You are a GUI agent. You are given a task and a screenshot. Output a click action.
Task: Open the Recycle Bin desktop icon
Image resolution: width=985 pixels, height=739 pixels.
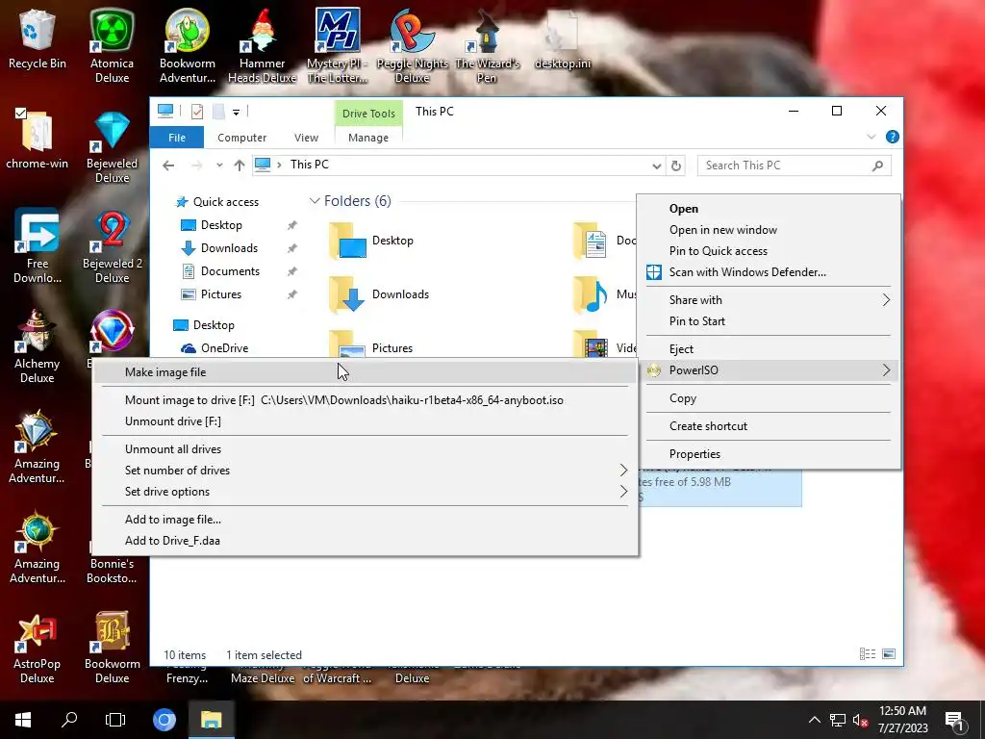point(38,38)
